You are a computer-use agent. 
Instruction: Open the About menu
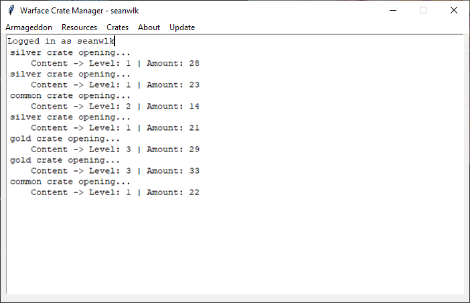[x=149, y=27]
